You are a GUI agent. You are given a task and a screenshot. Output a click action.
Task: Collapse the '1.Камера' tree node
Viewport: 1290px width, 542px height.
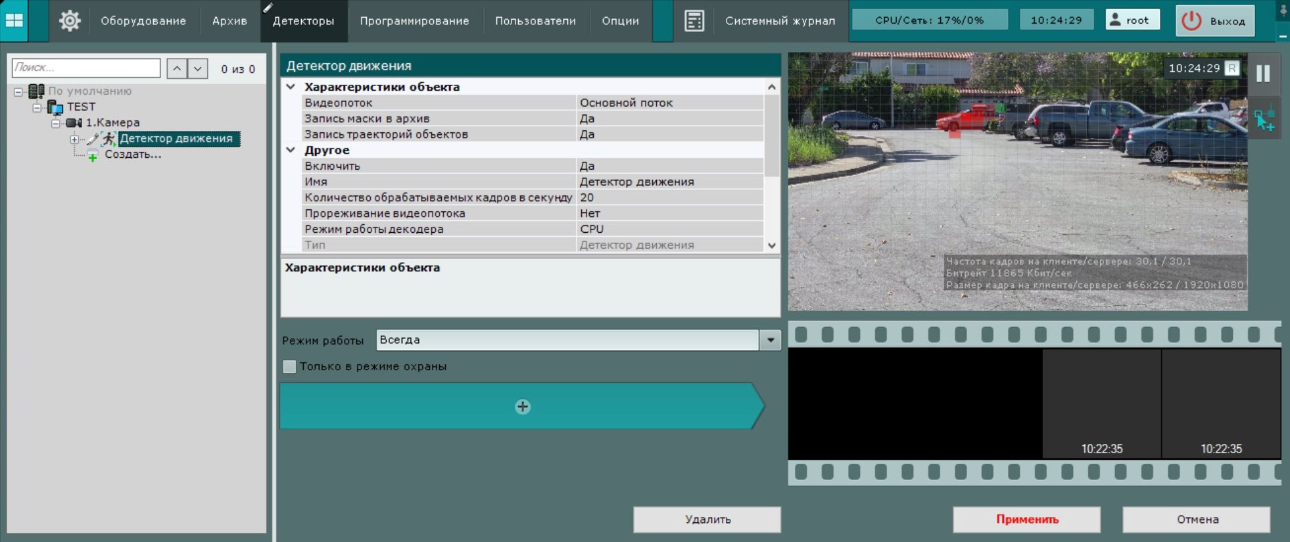[x=56, y=123]
